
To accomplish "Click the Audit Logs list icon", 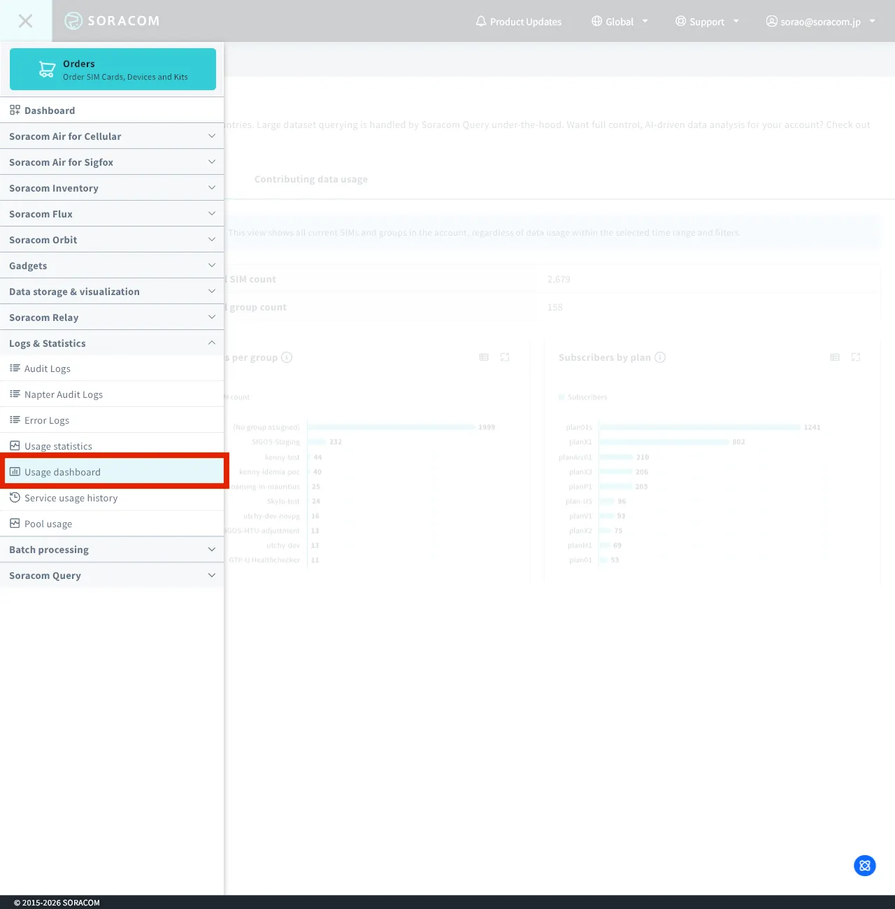I will tap(15, 368).
